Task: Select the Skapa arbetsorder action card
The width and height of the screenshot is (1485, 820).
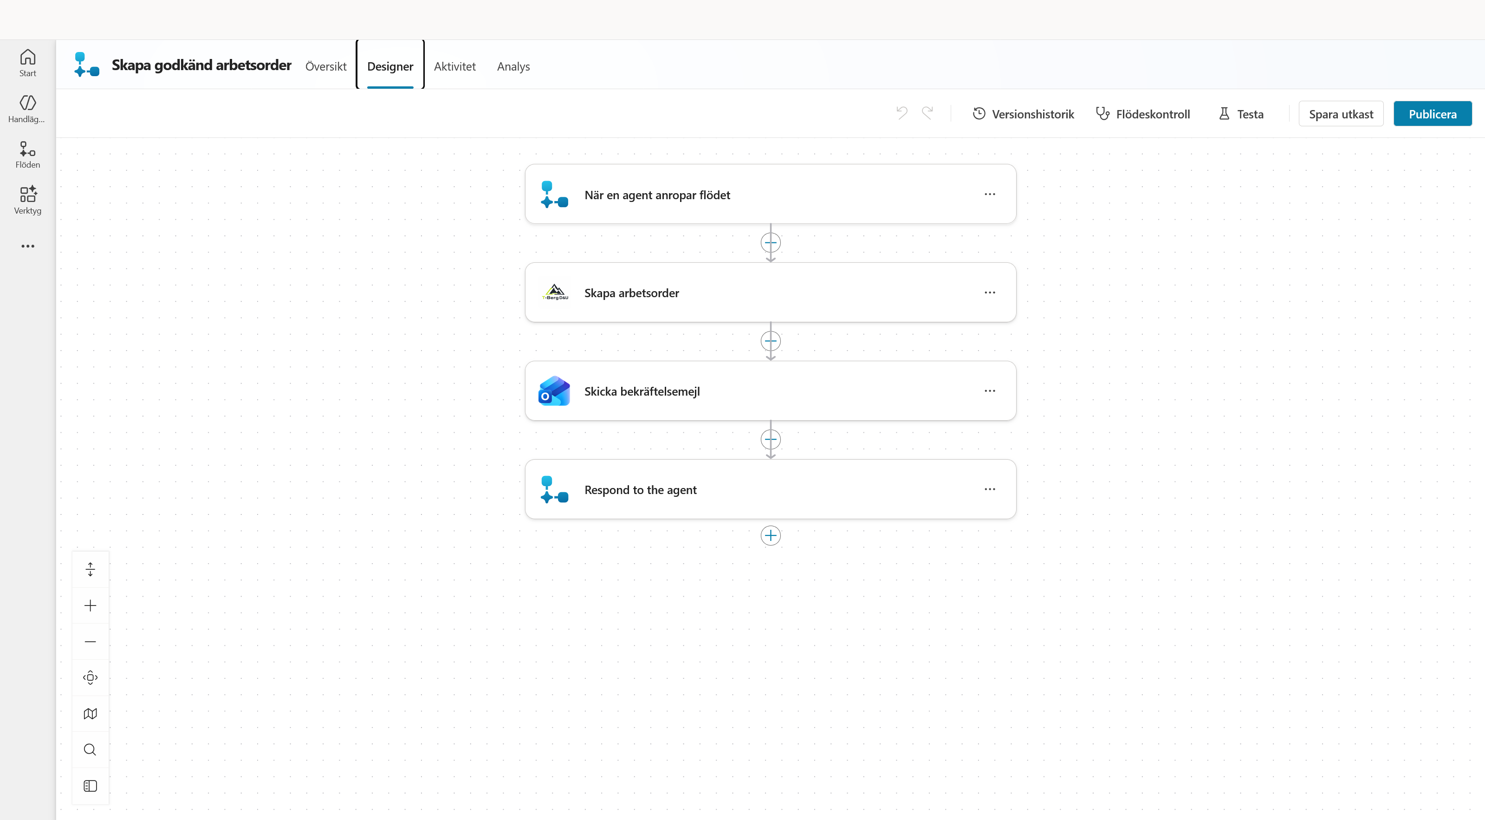Action: point(770,293)
